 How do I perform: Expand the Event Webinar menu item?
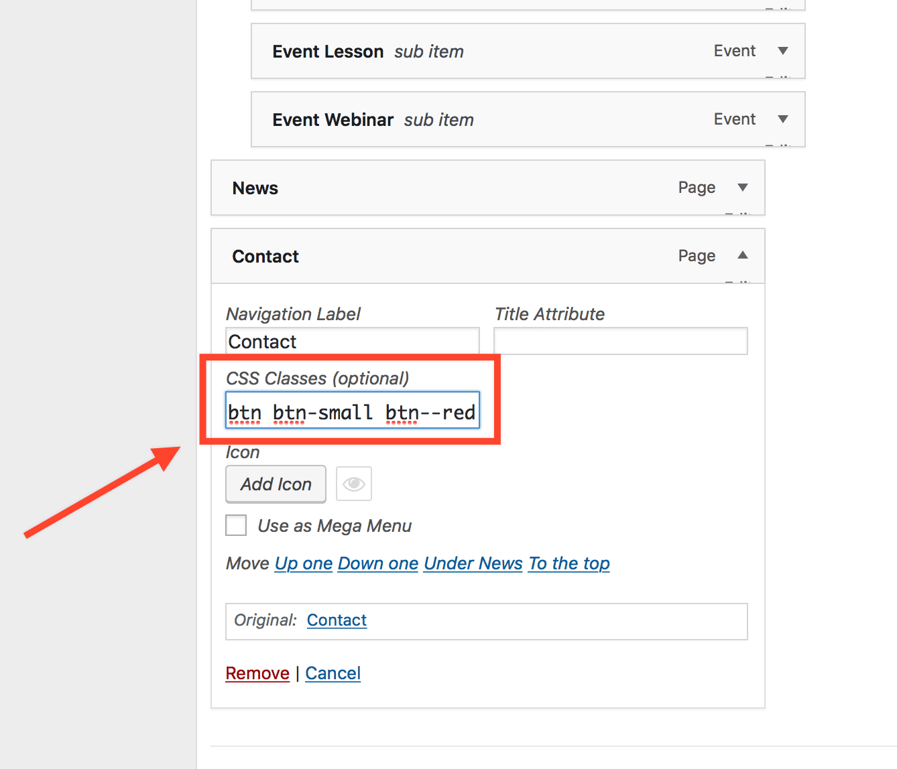point(782,119)
